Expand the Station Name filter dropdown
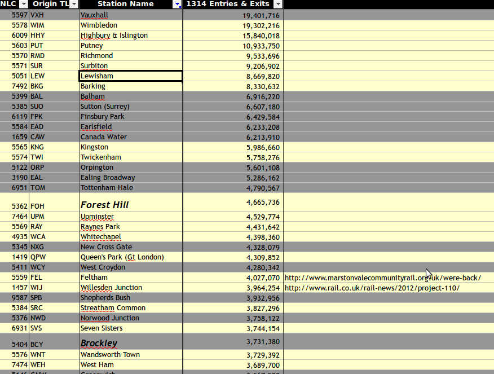This screenshot has height=374, width=494. (178, 4)
